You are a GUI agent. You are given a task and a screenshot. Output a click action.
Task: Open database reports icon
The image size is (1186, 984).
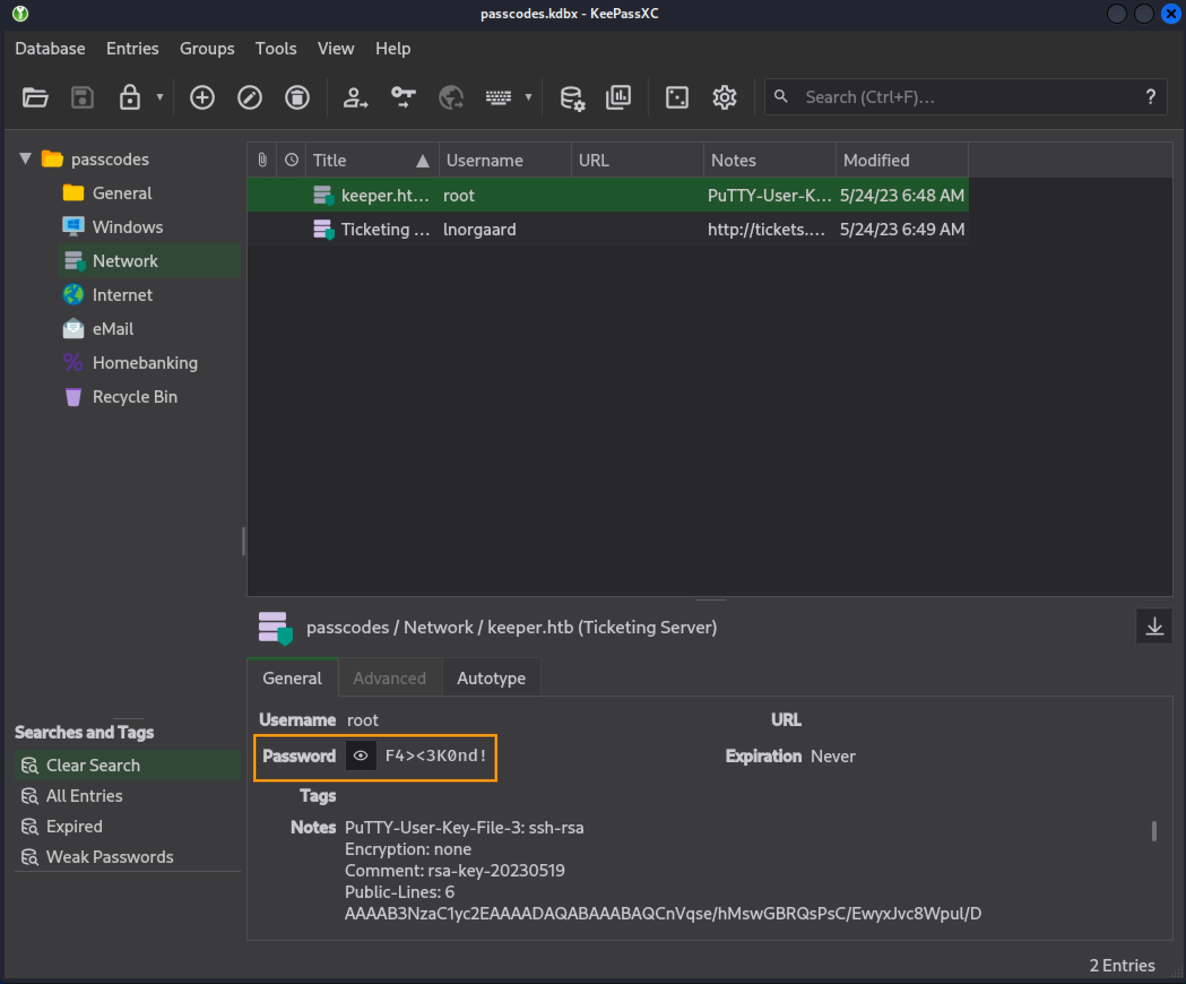pos(618,97)
